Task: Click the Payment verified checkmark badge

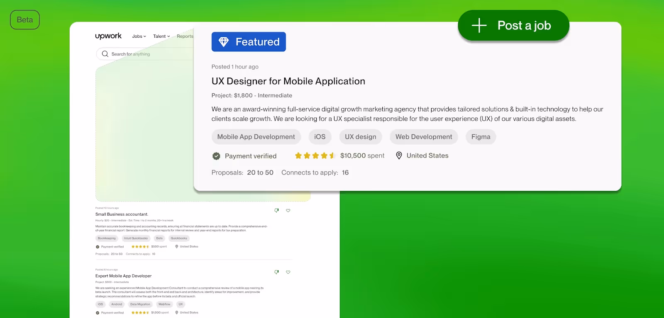Action: tap(216, 156)
